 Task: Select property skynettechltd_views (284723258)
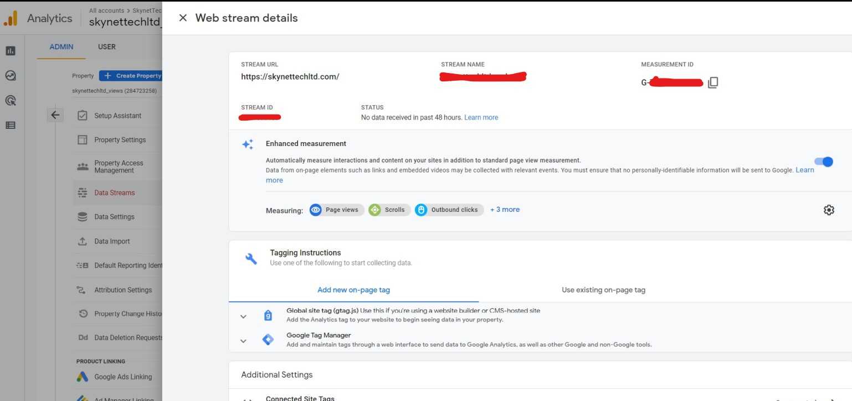click(114, 91)
